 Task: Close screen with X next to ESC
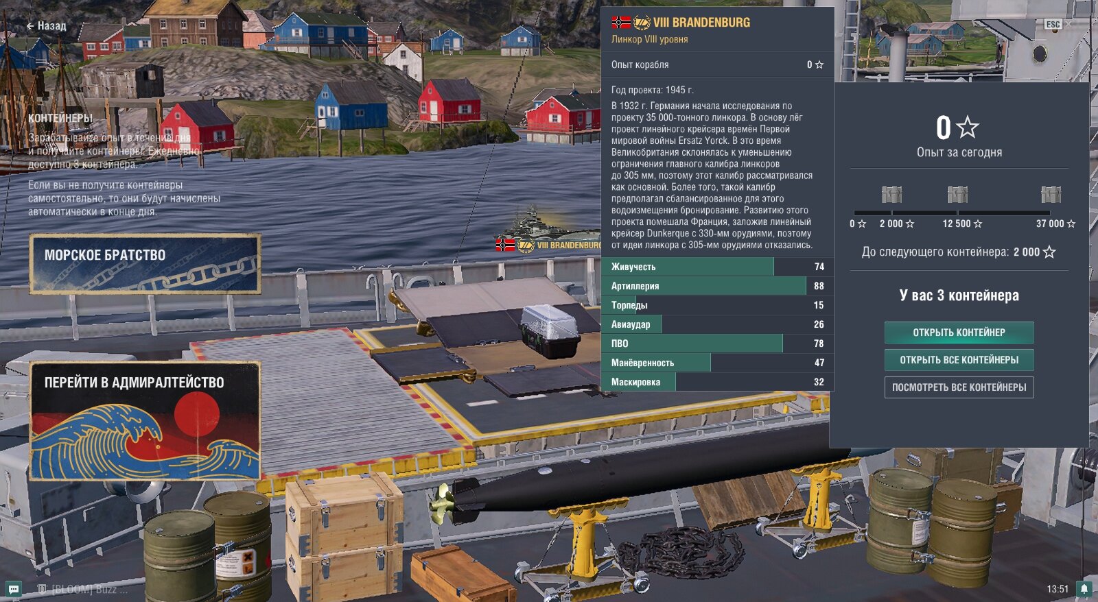coord(1068,25)
